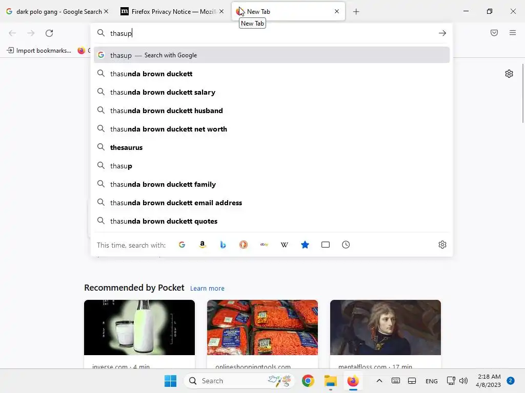Open the notifications badge showing 2
Screen dimensions: 525x393
tap(511, 380)
